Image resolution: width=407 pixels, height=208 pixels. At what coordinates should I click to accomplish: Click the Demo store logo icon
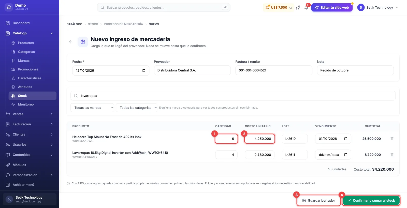click(9, 7)
